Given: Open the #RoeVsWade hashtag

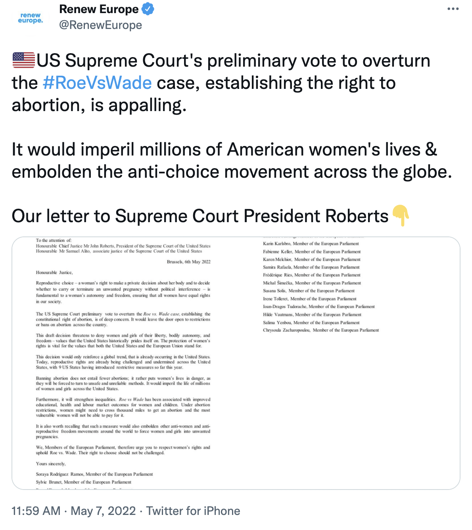Looking at the screenshot, I should pyautogui.click(x=97, y=83).
